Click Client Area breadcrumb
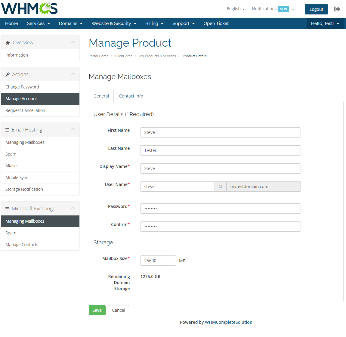The image size is (346, 337). pyautogui.click(x=124, y=56)
